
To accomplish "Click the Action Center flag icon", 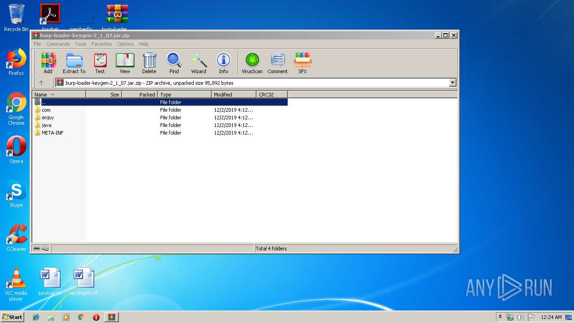I will pyautogui.click(x=531, y=317).
